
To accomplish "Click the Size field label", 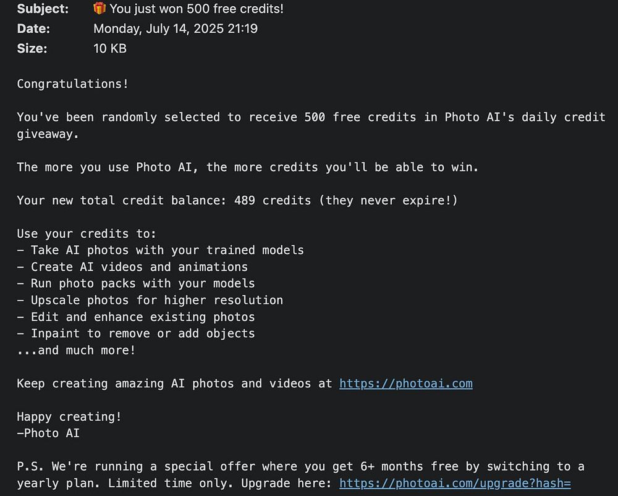I will (32, 48).
